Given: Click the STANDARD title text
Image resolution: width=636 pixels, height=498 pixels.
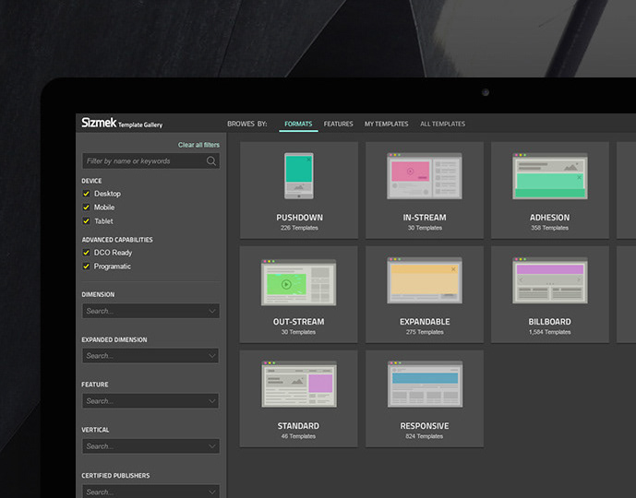Looking at the screenshot, I should (298, 426).
